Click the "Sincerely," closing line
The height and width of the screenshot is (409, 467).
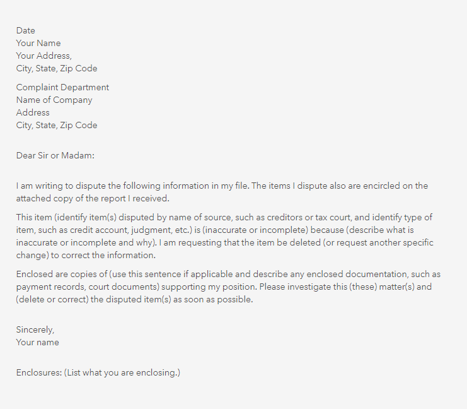coord(36,329)
